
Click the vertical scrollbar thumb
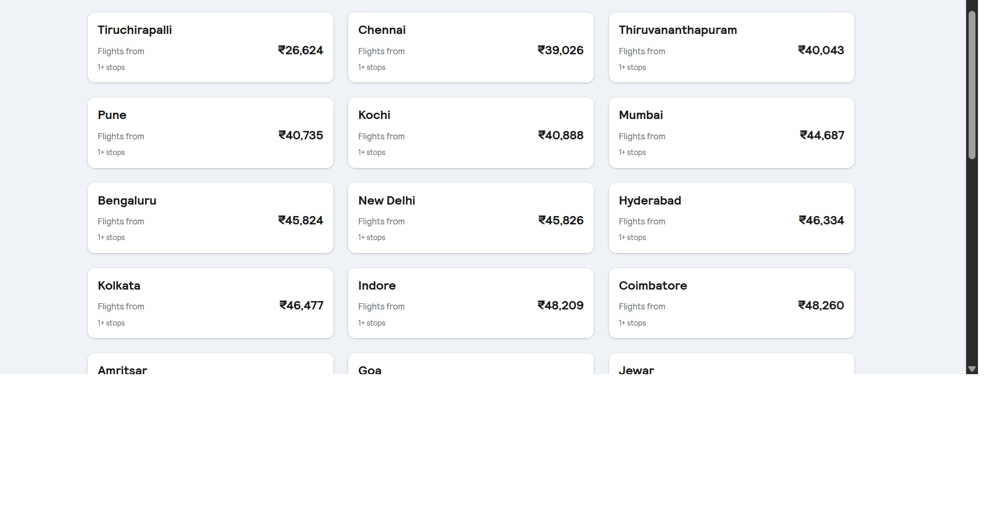coord(972,85)
